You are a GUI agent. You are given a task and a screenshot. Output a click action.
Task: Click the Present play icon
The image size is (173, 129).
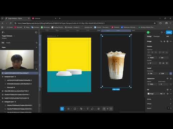click(x=162, y=32)
